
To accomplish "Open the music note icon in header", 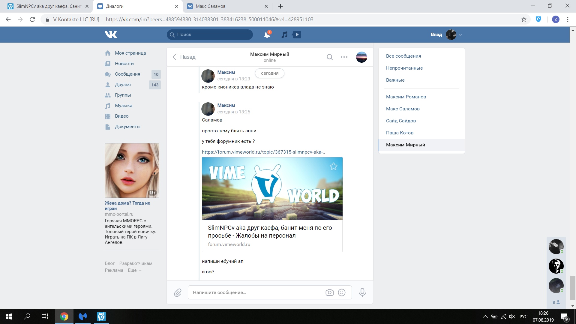I will pyautogui.click(x=284, y=34).
